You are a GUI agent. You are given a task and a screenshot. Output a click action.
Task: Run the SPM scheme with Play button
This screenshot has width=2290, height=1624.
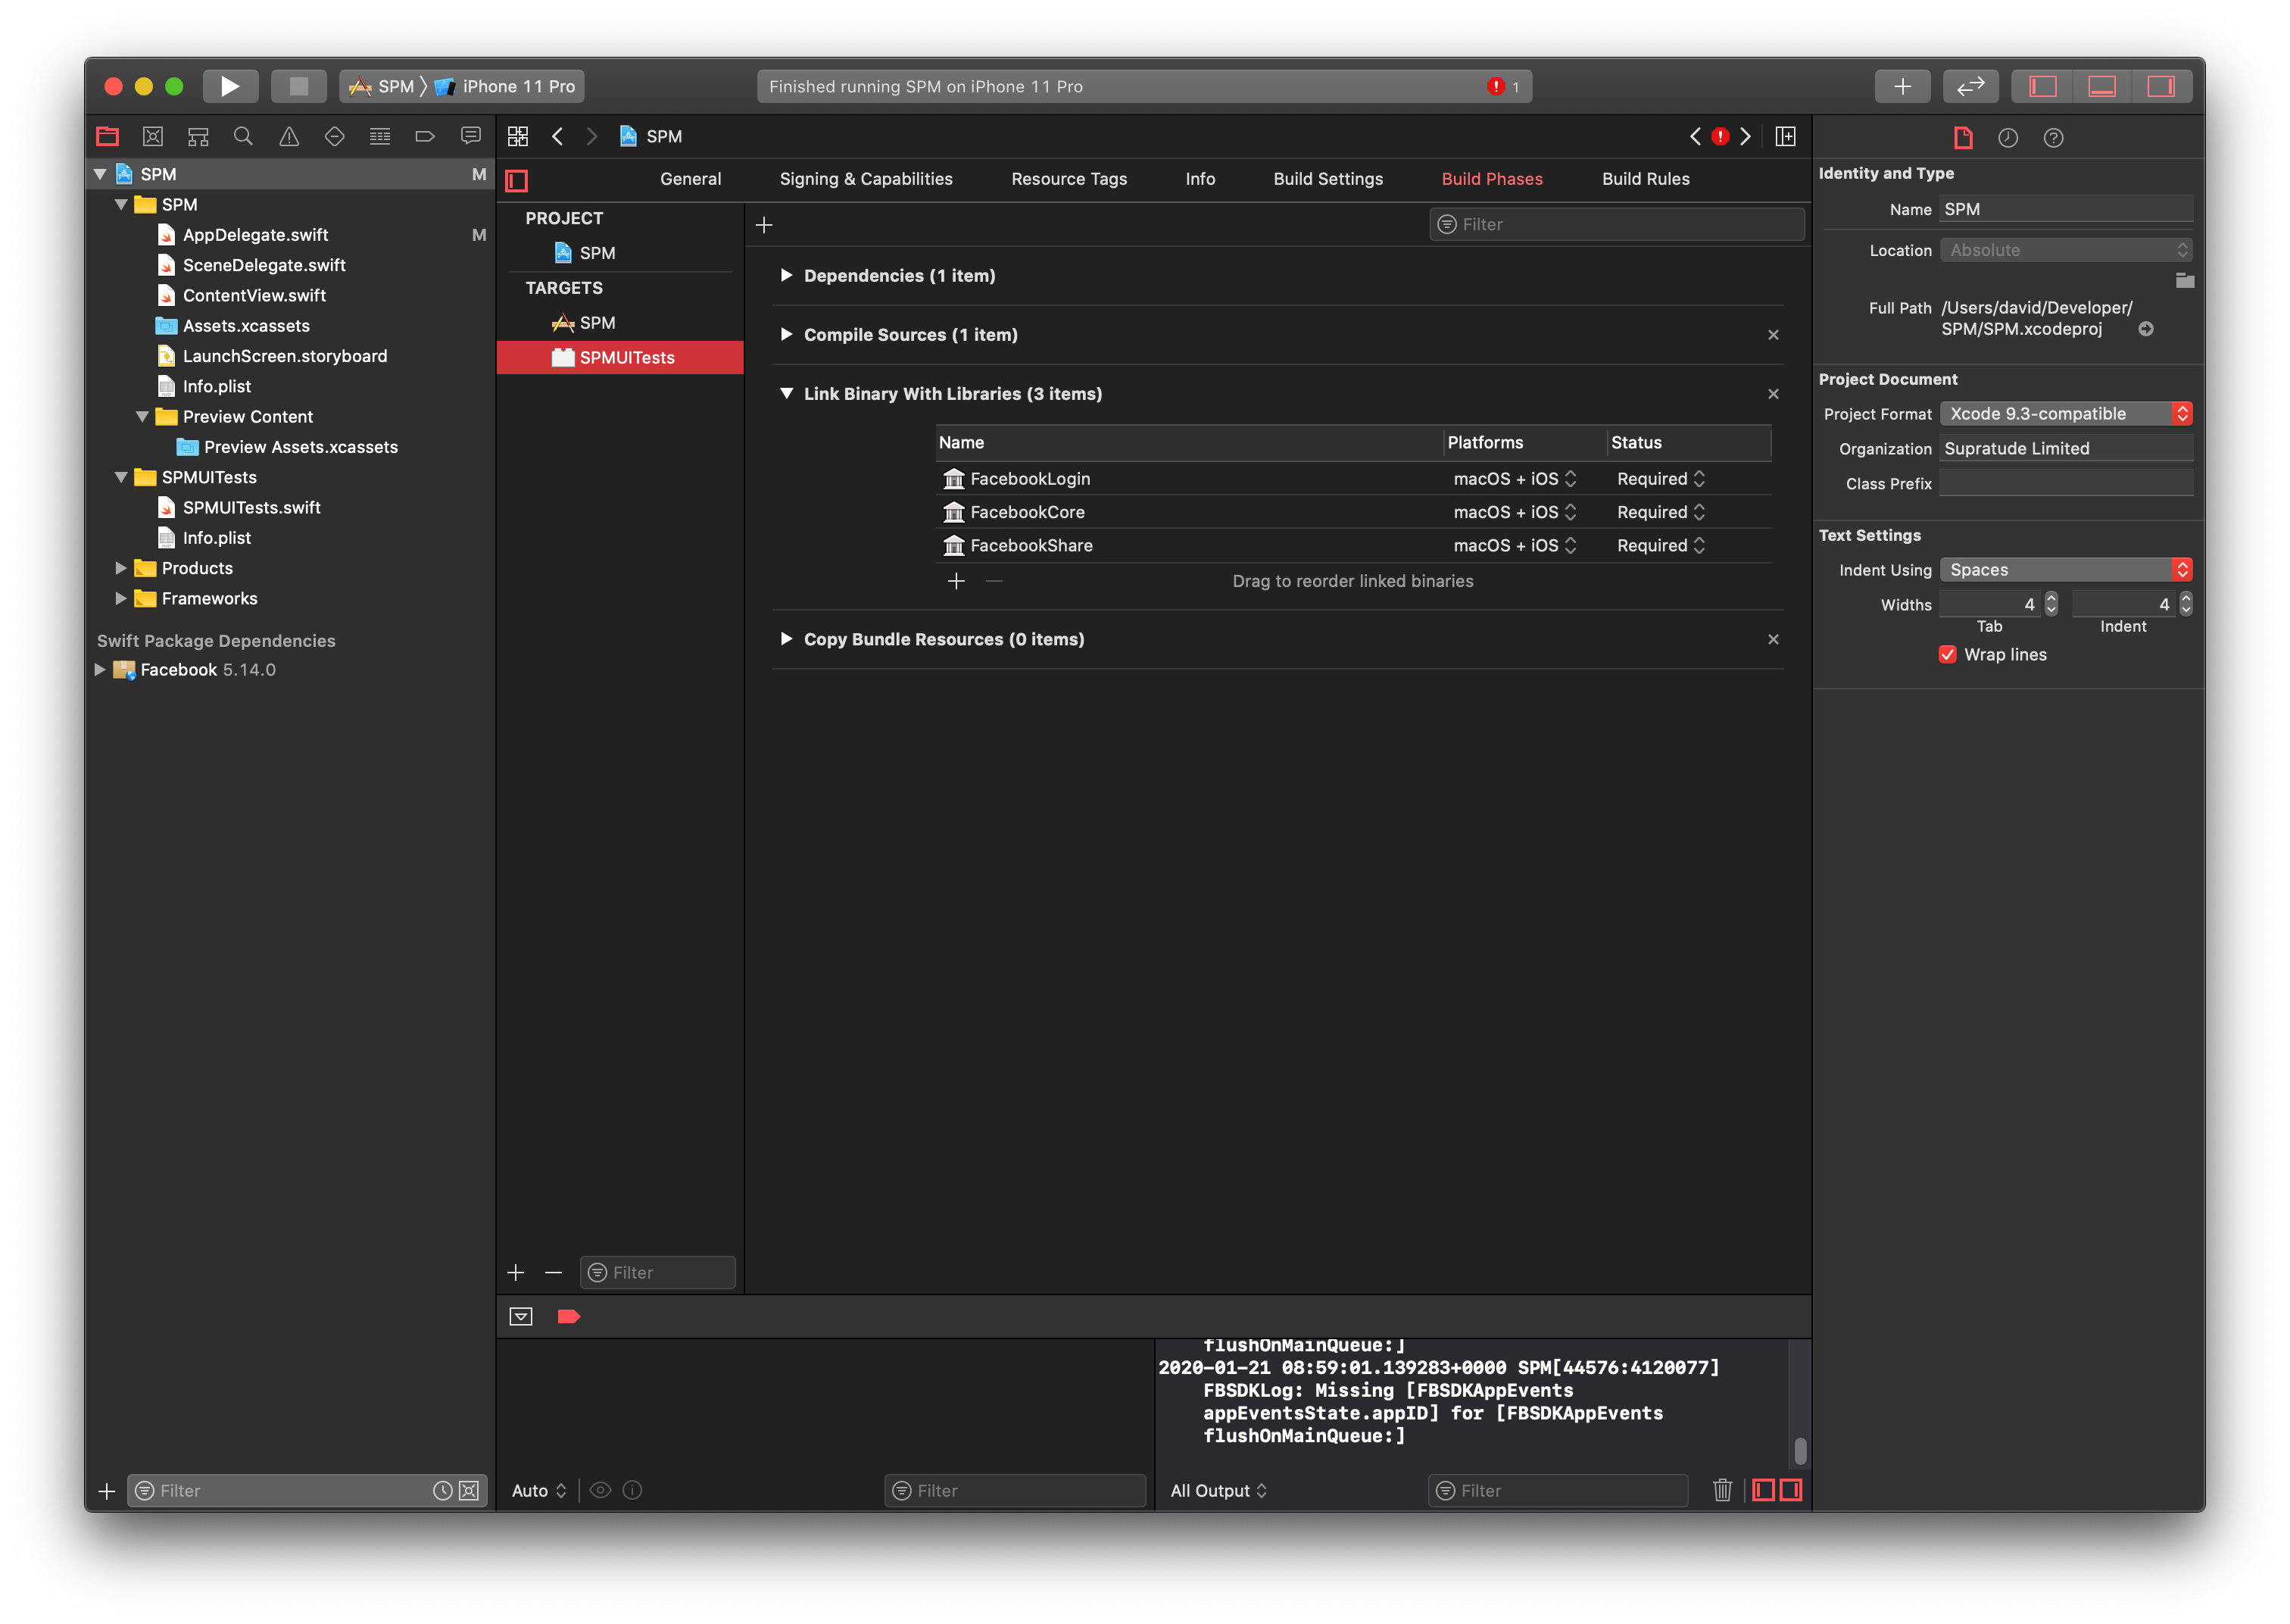coord(230,86)
